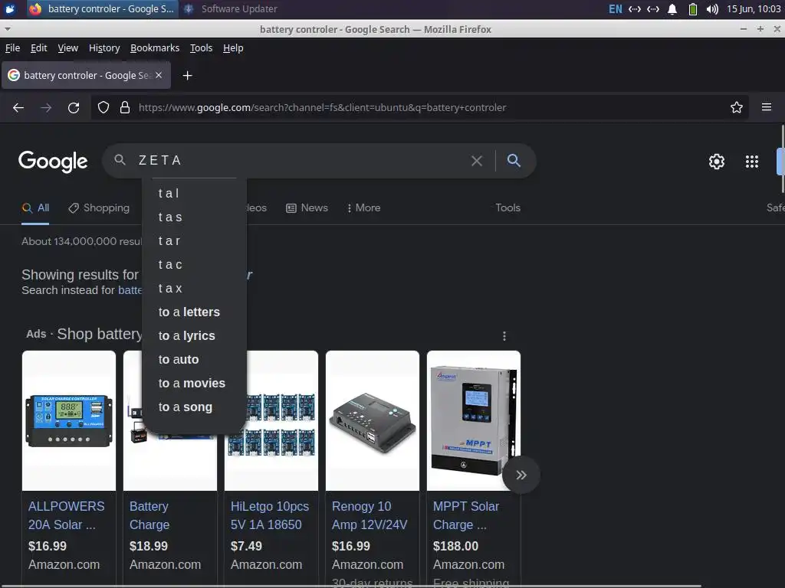Viewport: 785px width, 588px height.
Task: Switch to Software Updater in taskbar
Action: click(x=231, y=9)
